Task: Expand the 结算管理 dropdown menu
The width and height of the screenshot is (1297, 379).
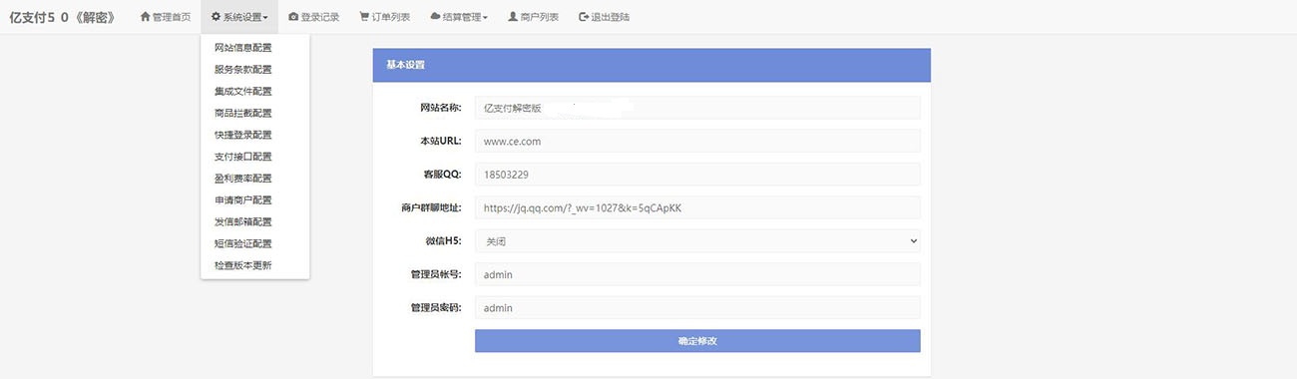Action: (x=459, y=17)
